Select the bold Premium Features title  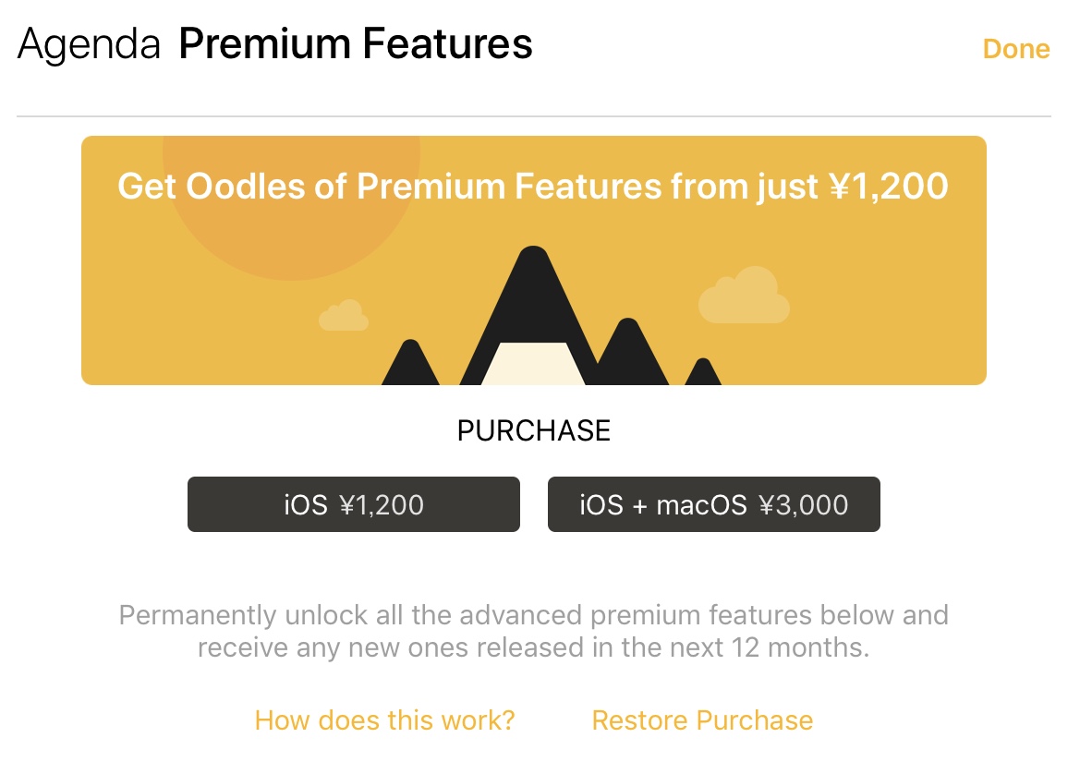356,43
